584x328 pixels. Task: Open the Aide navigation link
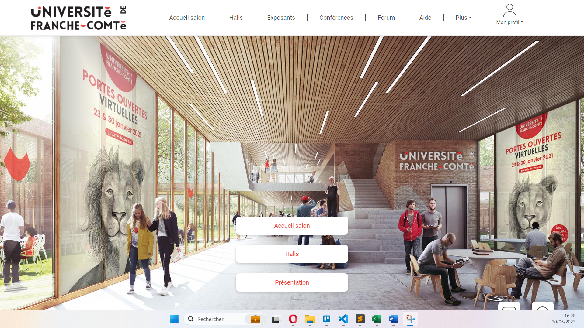coord(425,18)
